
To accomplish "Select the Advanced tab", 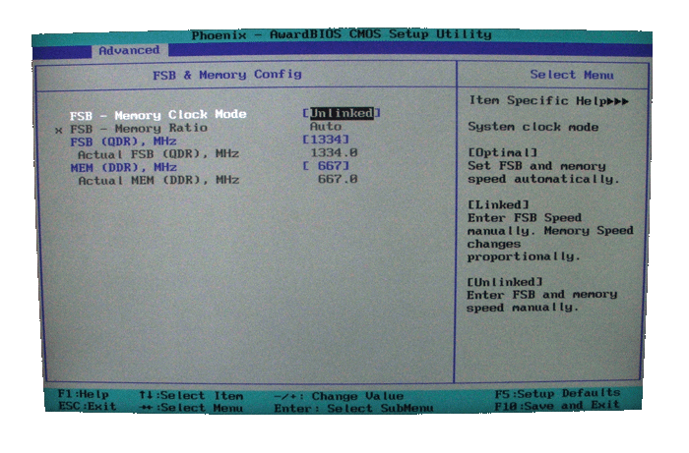I will pyautogui.click(x=129, y=50).
